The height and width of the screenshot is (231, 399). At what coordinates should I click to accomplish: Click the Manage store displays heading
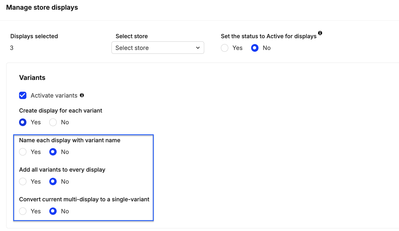42,7
